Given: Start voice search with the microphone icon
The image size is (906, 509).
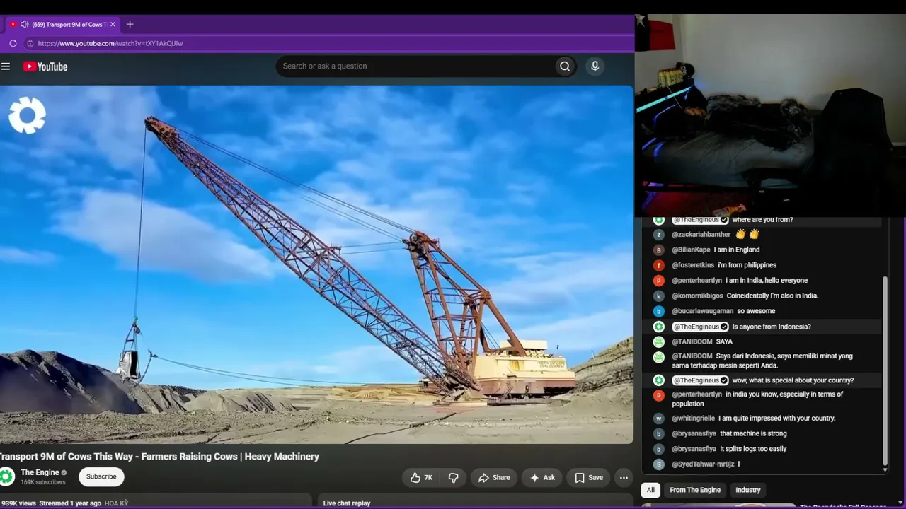Looking at the screenshot, I should pos(595,66).
